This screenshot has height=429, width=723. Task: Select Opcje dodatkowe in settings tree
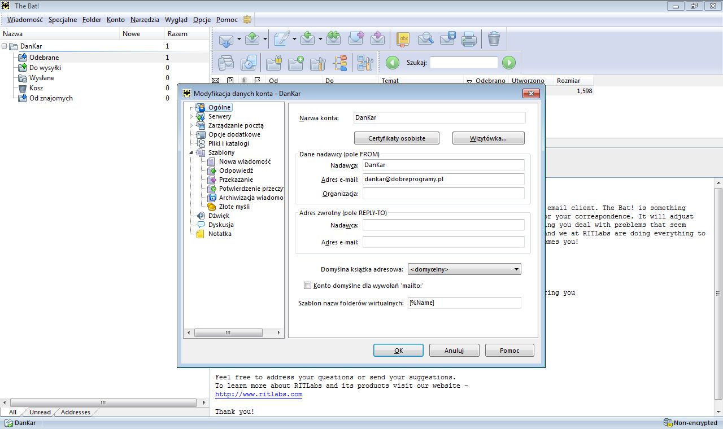coord(234,134)
